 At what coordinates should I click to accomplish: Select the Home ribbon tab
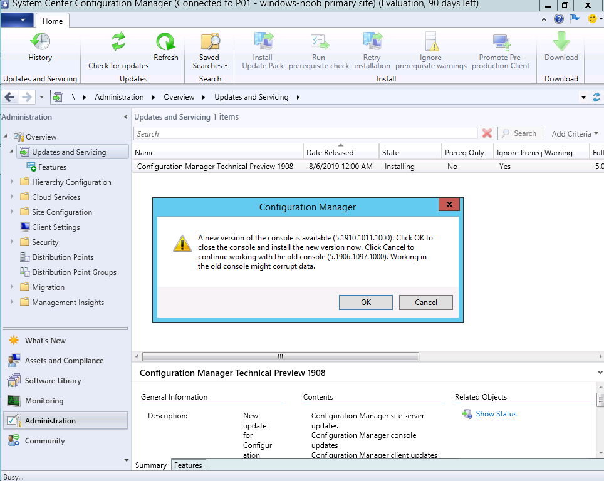coord(53,21)
